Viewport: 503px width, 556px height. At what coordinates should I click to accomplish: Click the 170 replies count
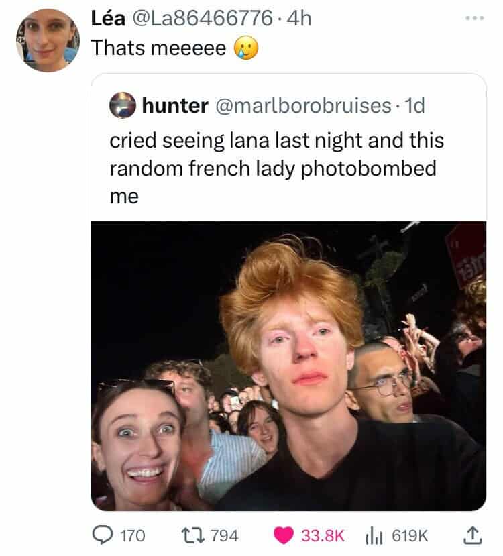133,535
